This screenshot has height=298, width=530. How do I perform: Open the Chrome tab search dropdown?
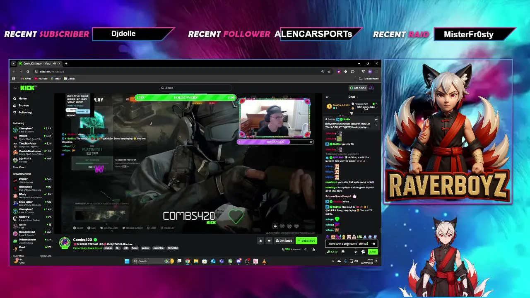[x=13, y=64]
